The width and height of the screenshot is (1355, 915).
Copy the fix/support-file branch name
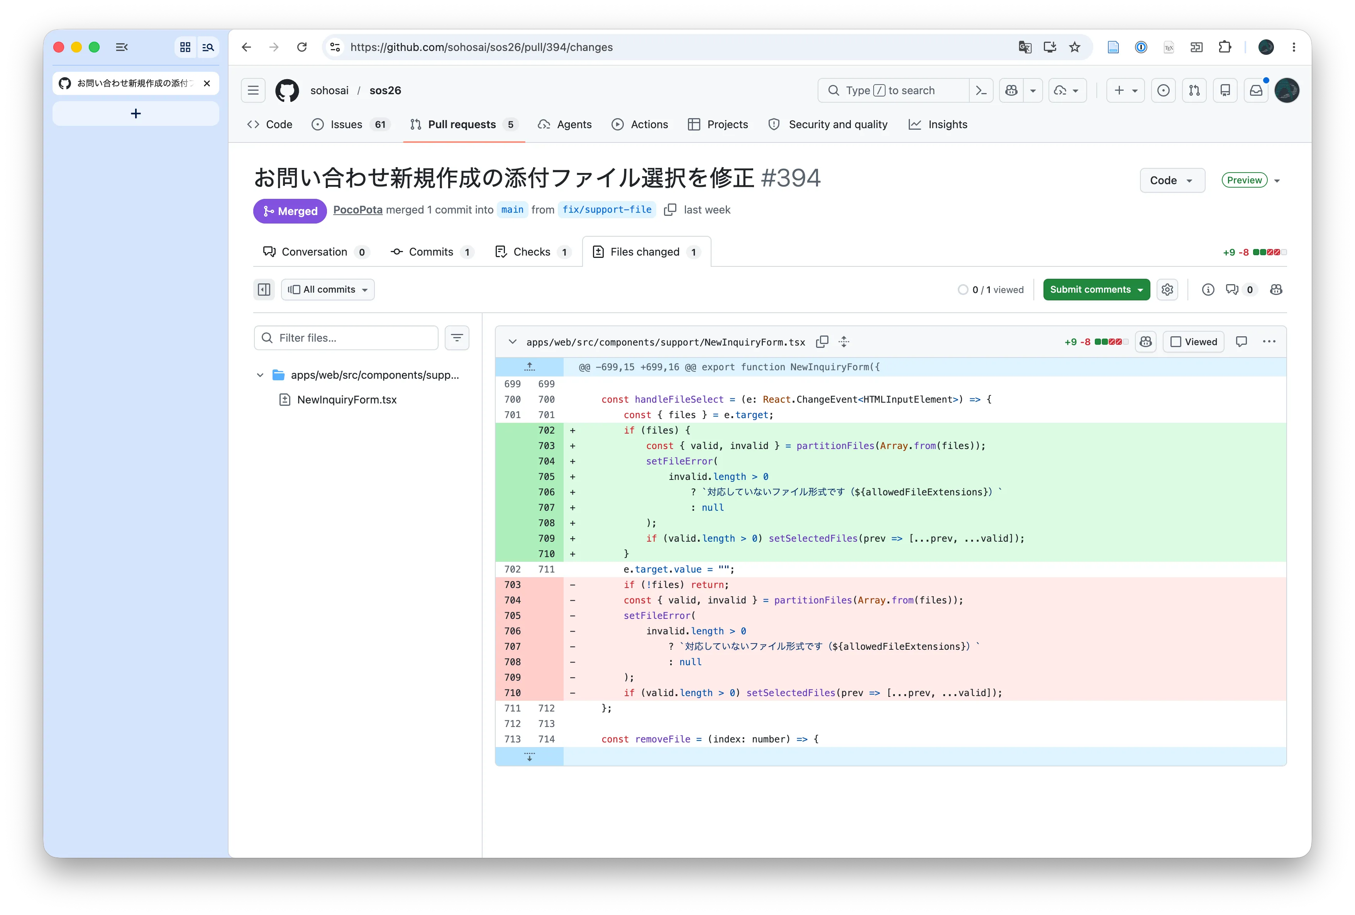(671, 210)
